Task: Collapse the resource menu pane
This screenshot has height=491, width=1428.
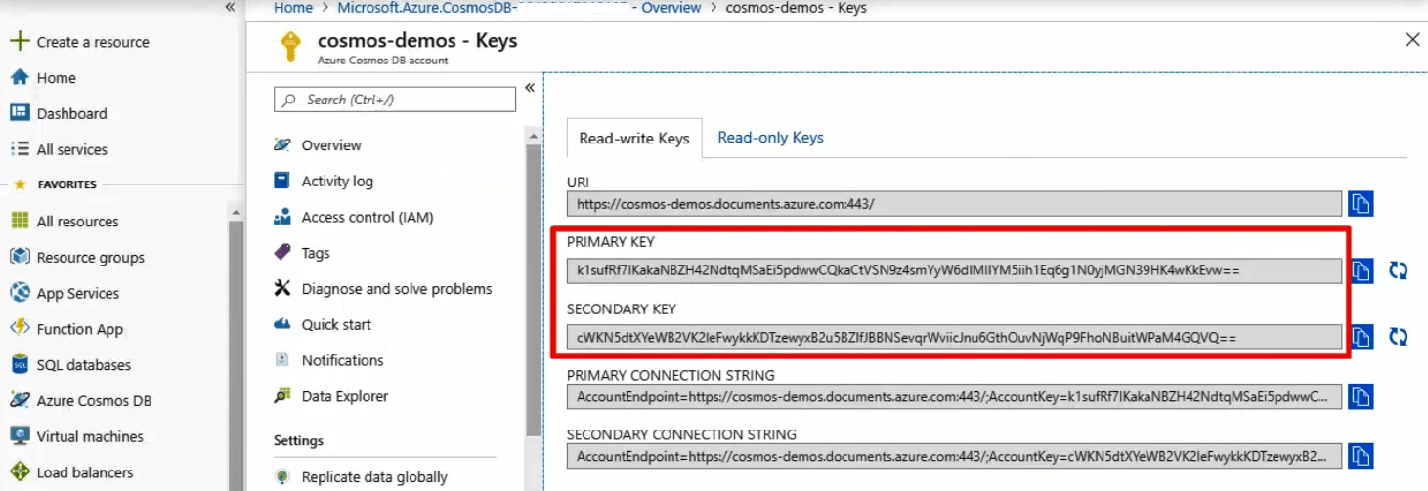Action: click(x=530, y=88)
